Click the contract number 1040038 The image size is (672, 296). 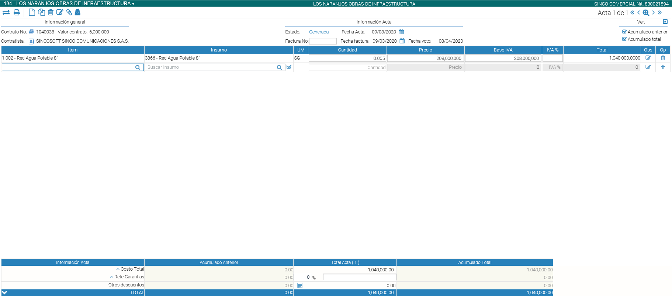45,32
